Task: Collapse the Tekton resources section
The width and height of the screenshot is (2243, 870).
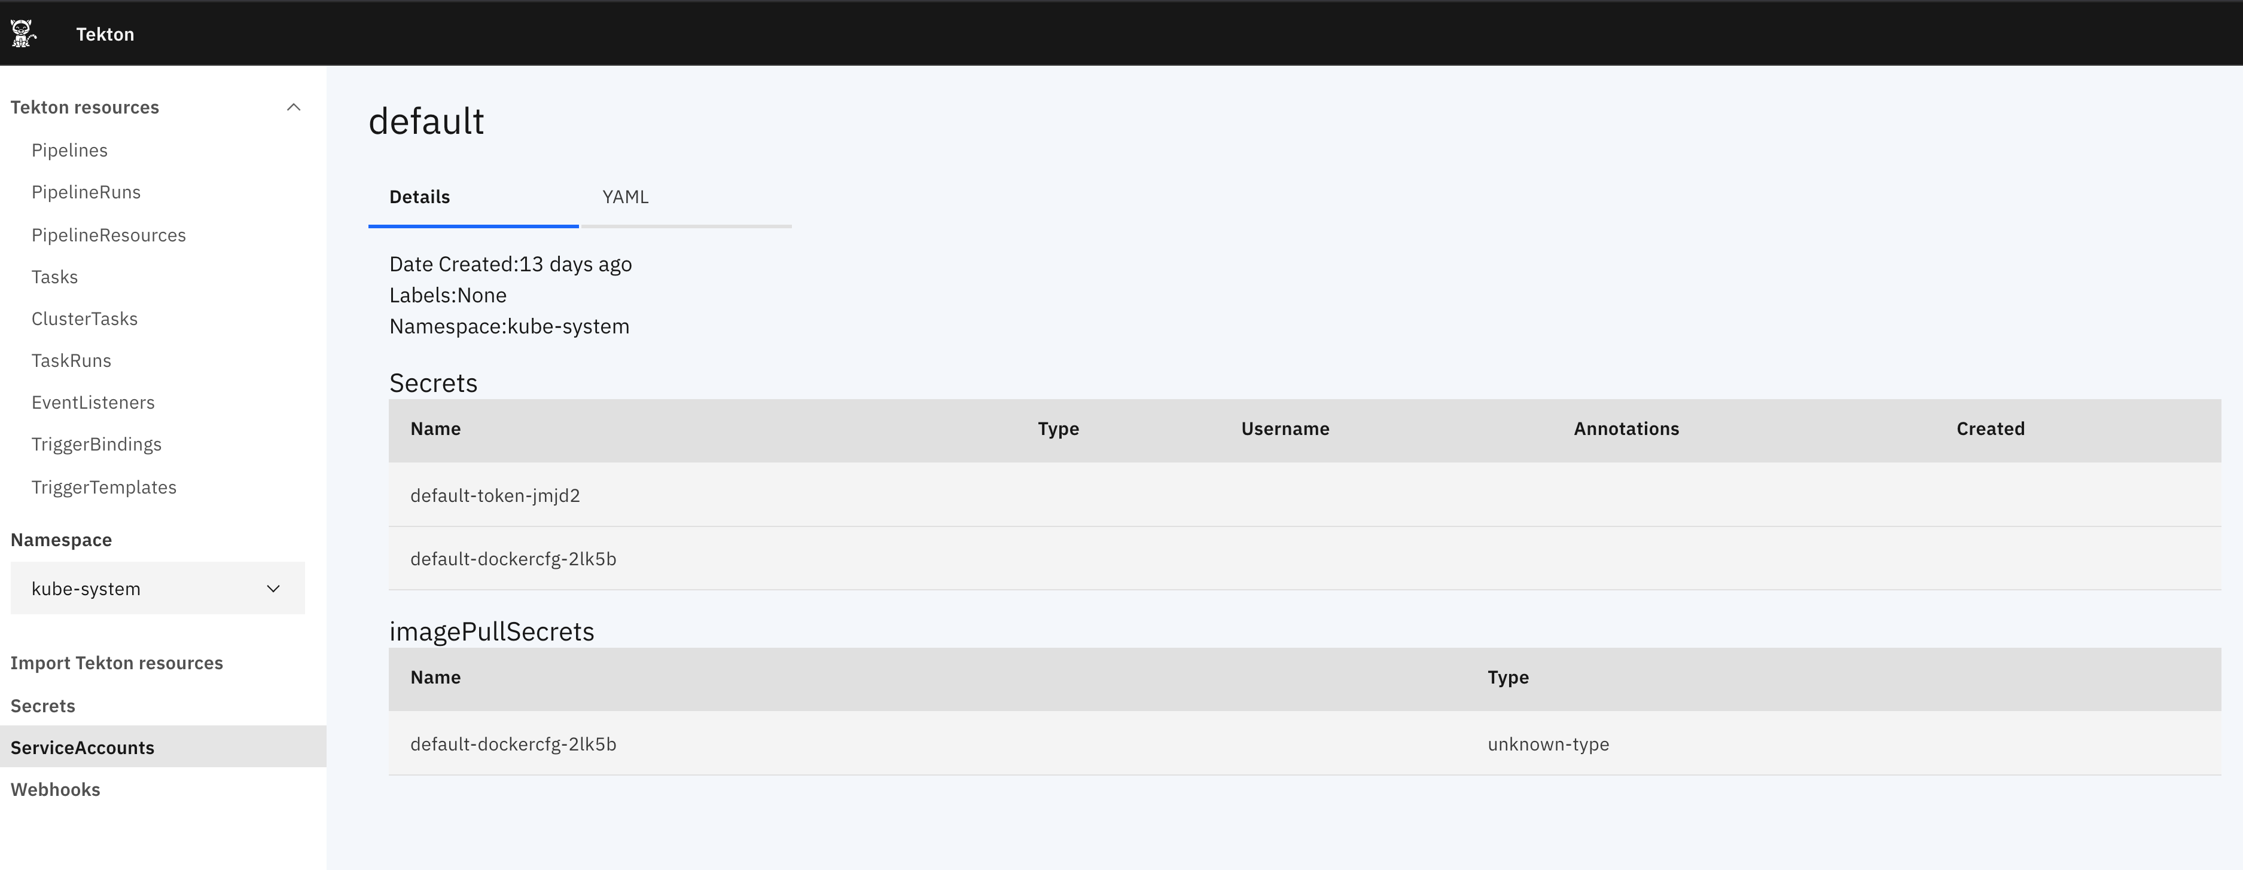Action: [294, 107]
